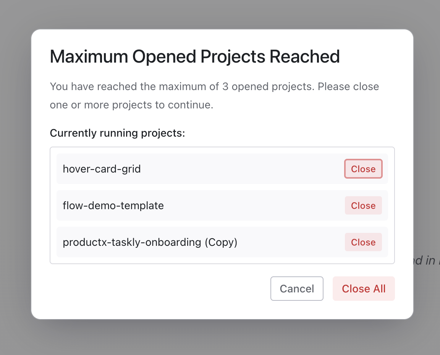
Task: Click the "one or more projects to continue" line
Action: (131, 105)
